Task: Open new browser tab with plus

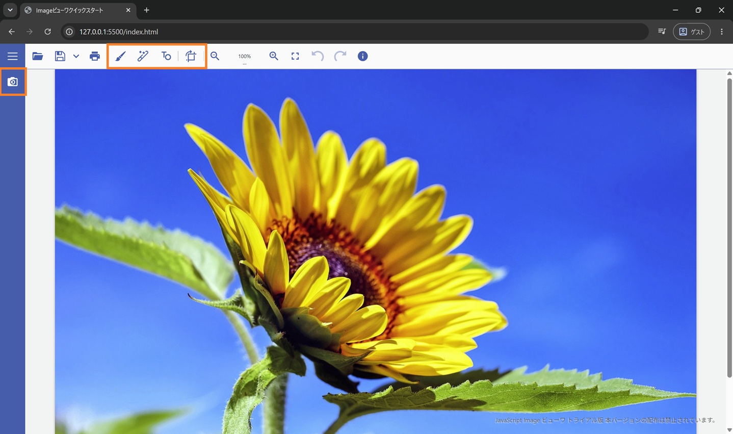Action: coord(146,10)
